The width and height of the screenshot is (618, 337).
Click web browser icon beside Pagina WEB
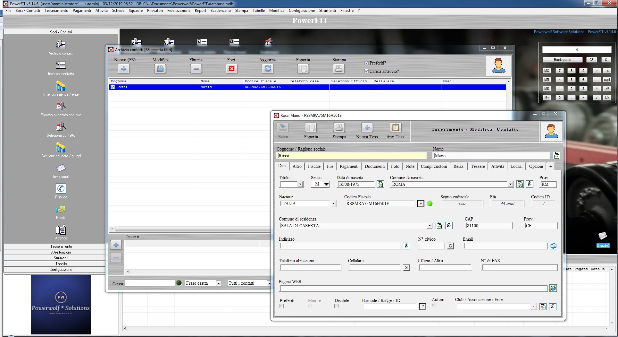(553, 288)
